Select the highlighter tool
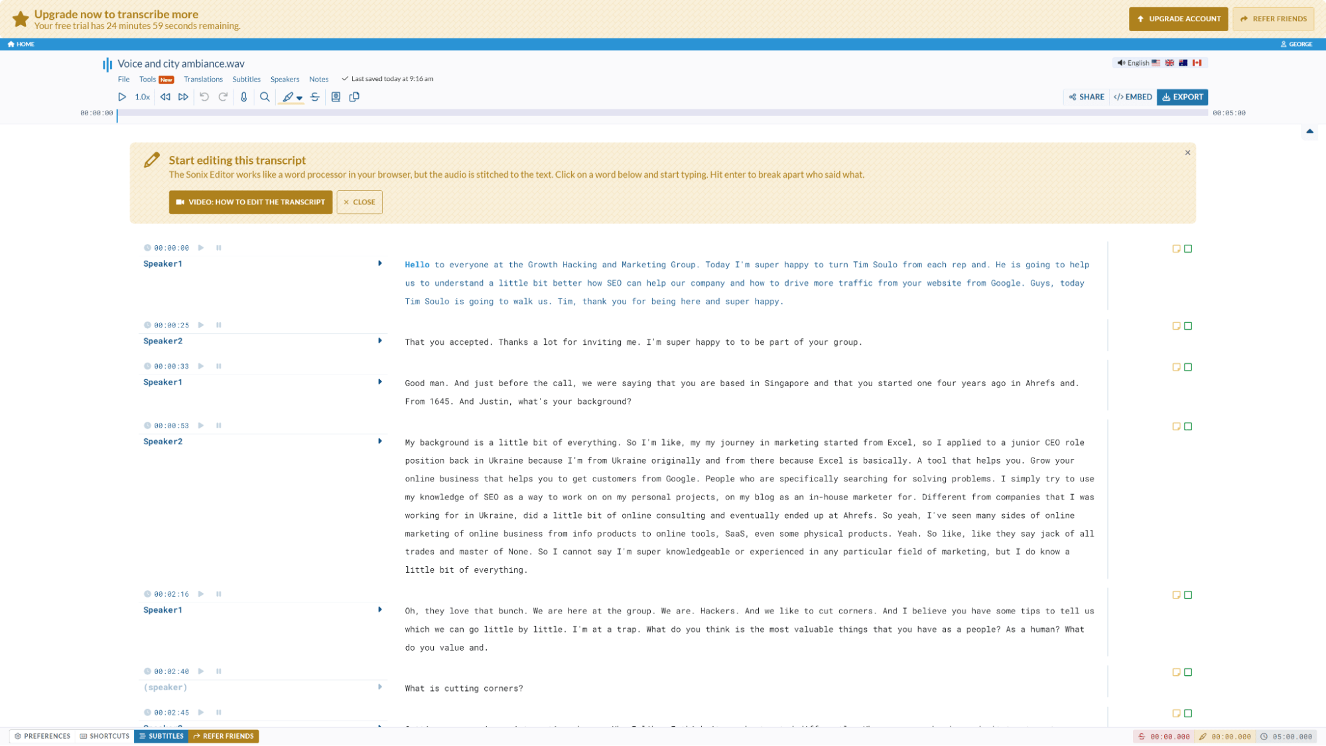 coord(287,97)
